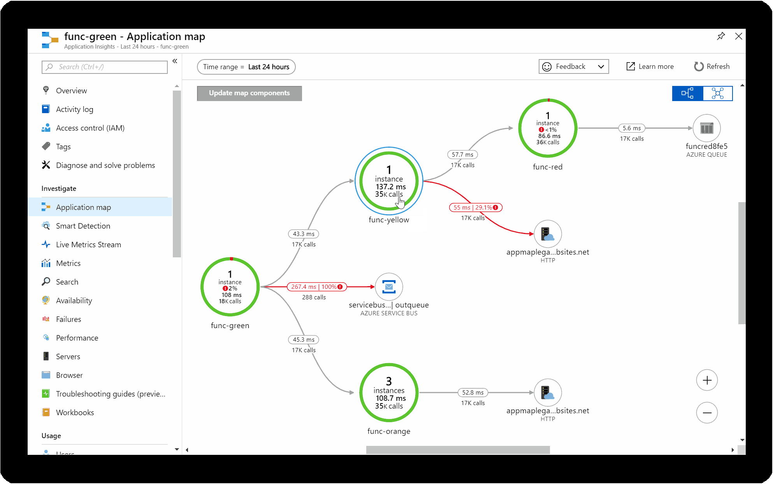Click the sidebar scroll down arrow
Image resolution: width=773 pixels, height=484 pixels.
pos(177,449)
